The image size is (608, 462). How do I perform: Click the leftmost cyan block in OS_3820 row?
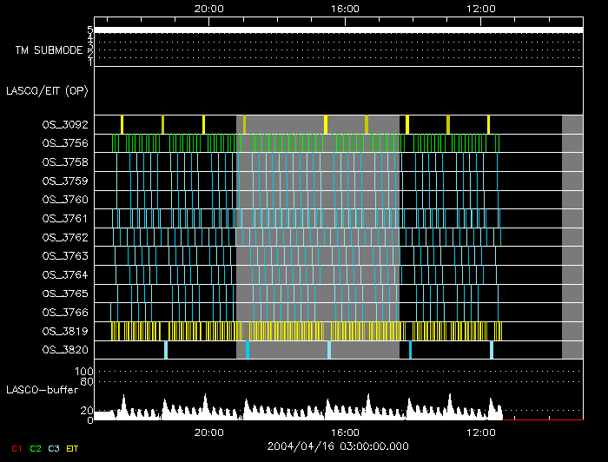(166, 349)
